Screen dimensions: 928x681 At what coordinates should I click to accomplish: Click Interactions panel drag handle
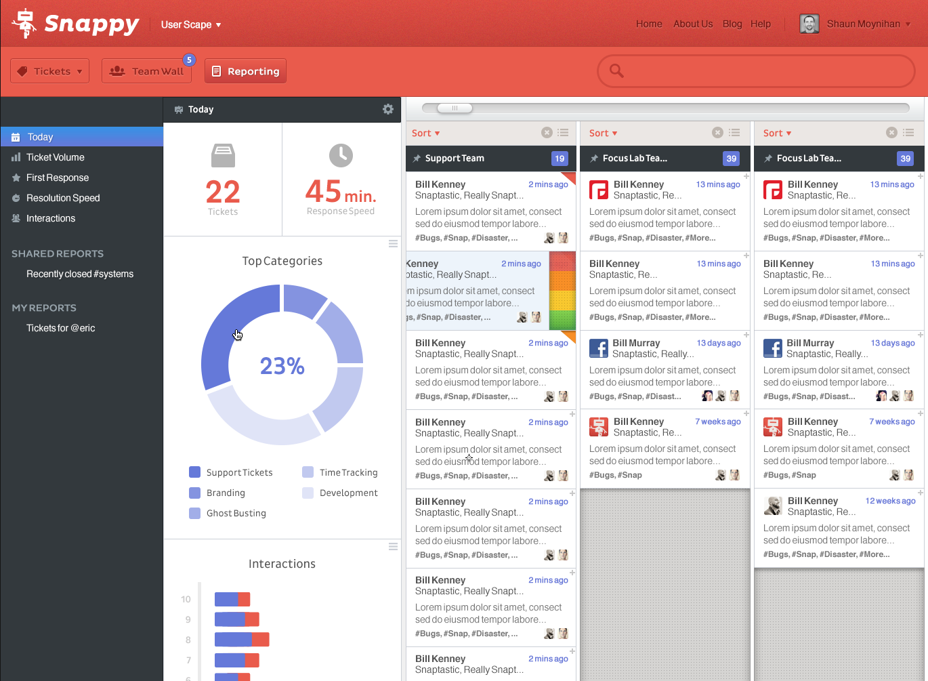coord(393,546)
